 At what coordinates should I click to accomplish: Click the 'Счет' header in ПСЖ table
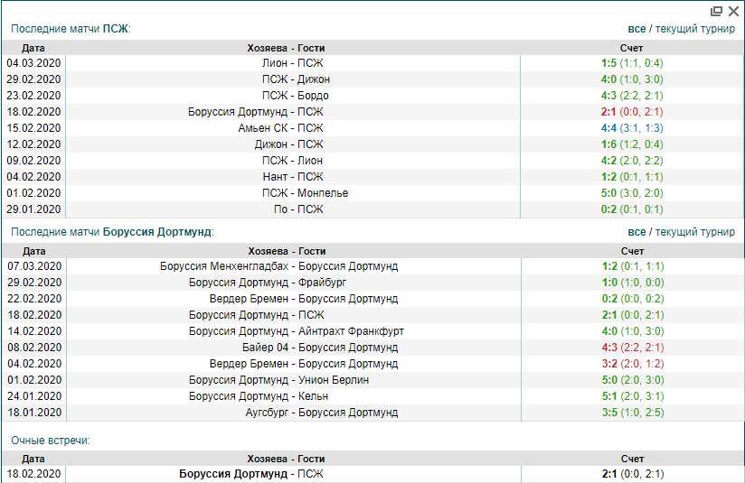(632, 48)
